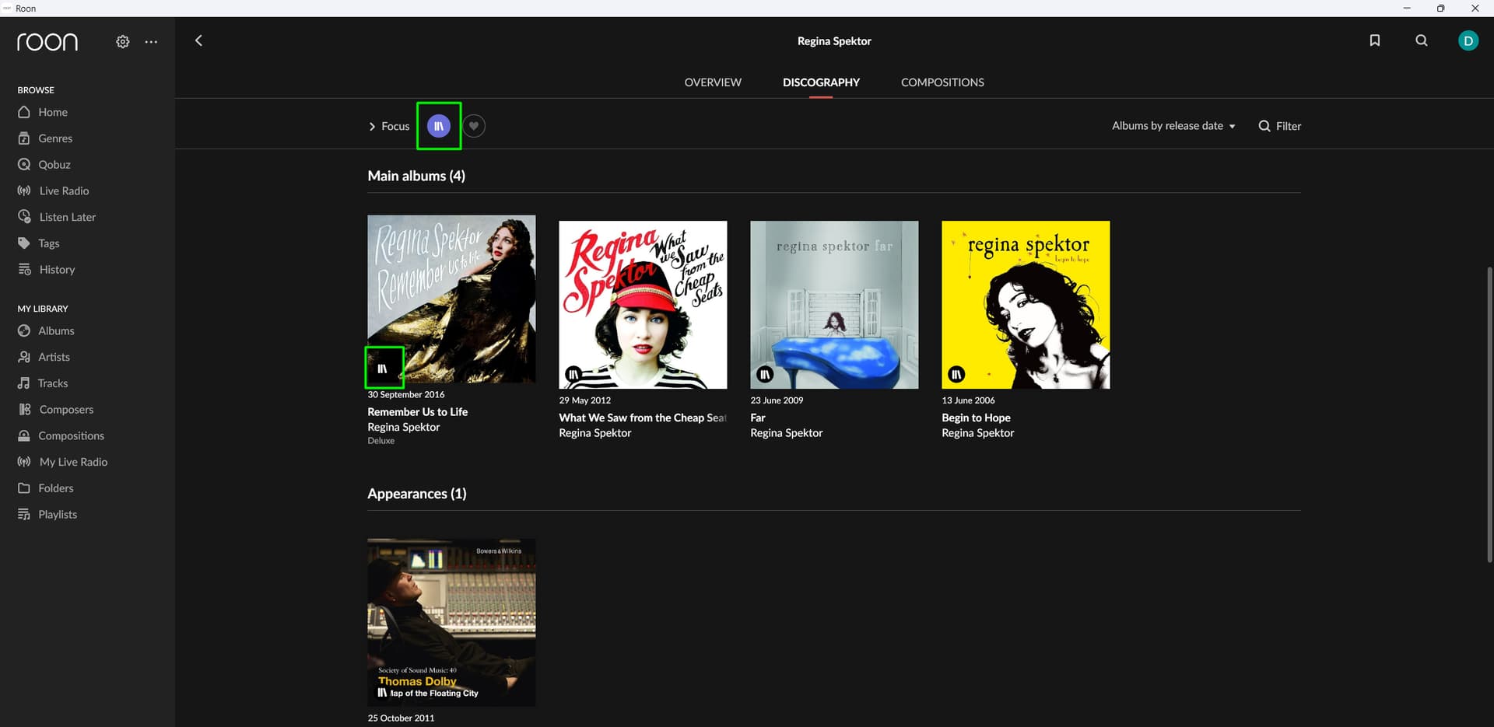Click Regina Spektor artist under Far
This screenshot has width=1494, height=727.
pyautogui.click(x=786, y=433)
